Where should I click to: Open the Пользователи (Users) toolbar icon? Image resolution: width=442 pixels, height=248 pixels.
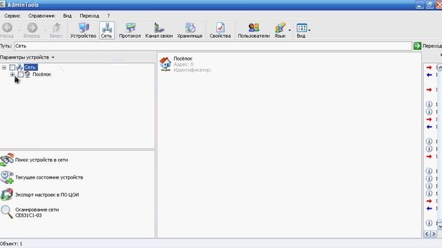(253, 30)
